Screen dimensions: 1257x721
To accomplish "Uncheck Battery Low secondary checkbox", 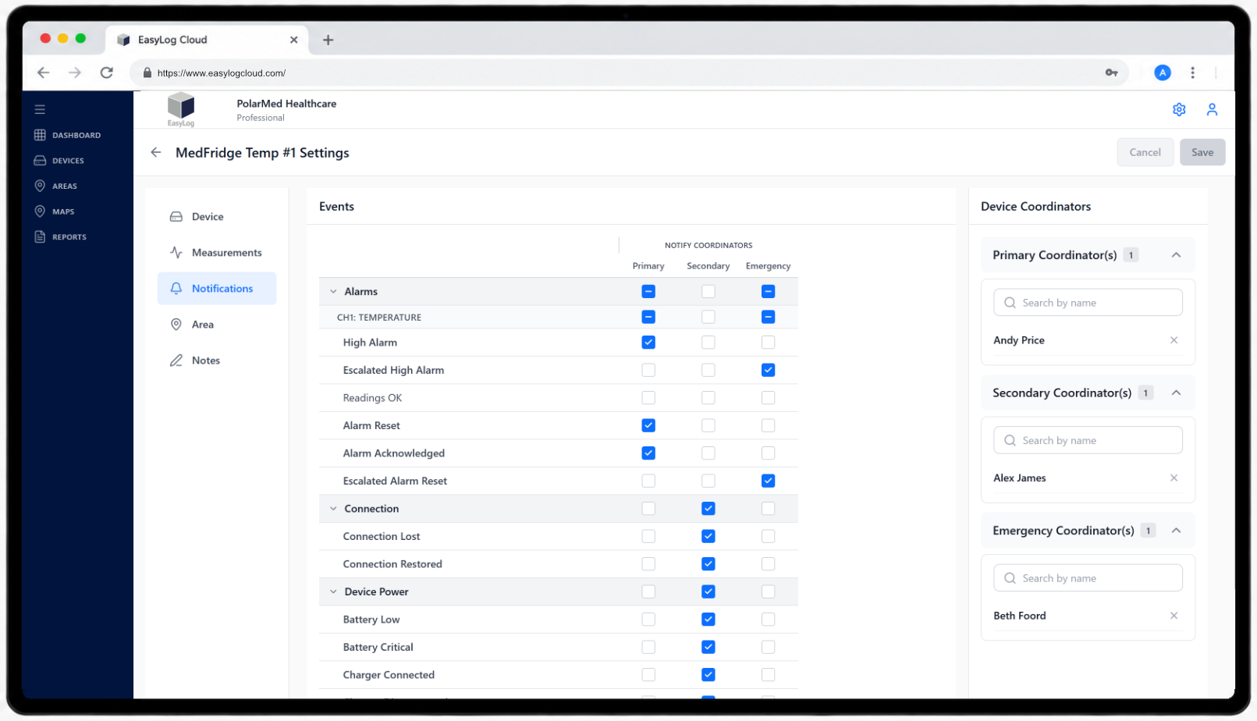I will (x=708, y=620).
